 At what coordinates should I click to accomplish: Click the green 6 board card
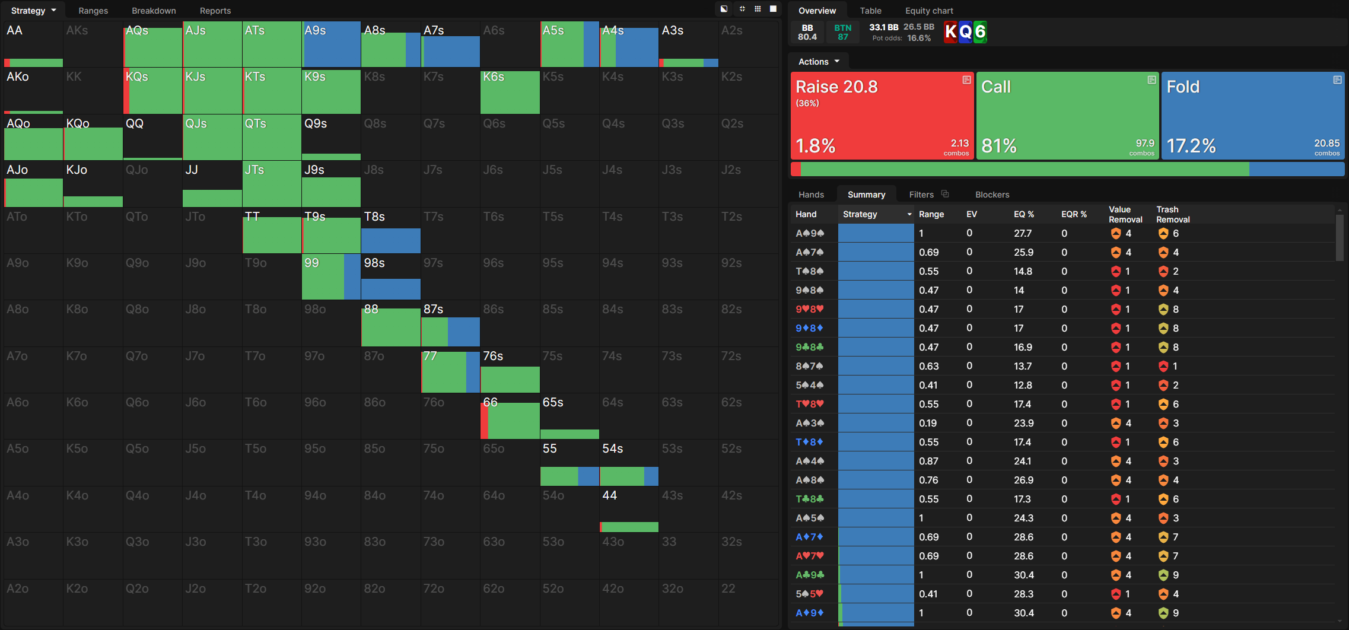(980, 32)
